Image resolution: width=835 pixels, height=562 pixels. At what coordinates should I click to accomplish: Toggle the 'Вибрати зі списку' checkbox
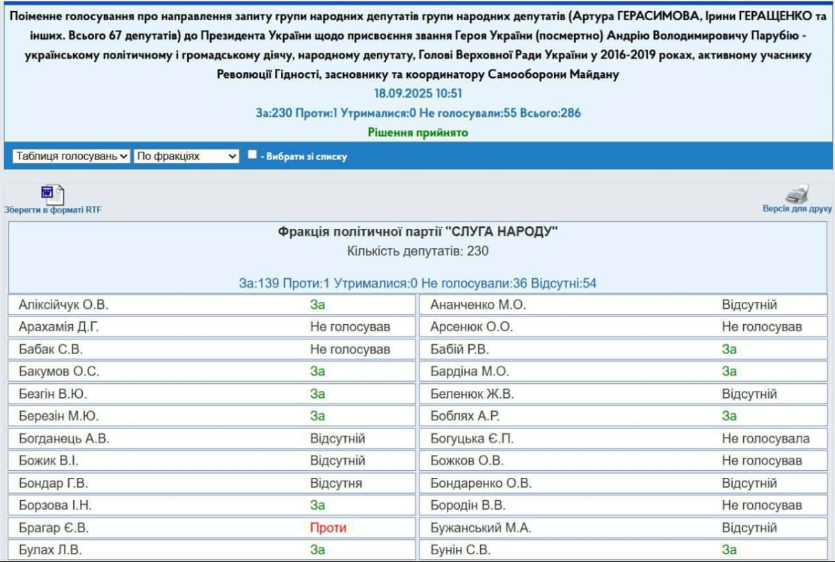click(x=253, y=155)
